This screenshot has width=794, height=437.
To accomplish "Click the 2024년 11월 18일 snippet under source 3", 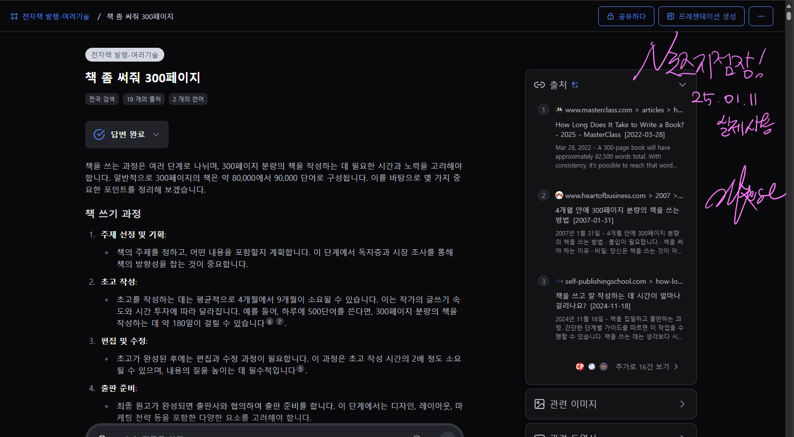I will tap(619, 328).
